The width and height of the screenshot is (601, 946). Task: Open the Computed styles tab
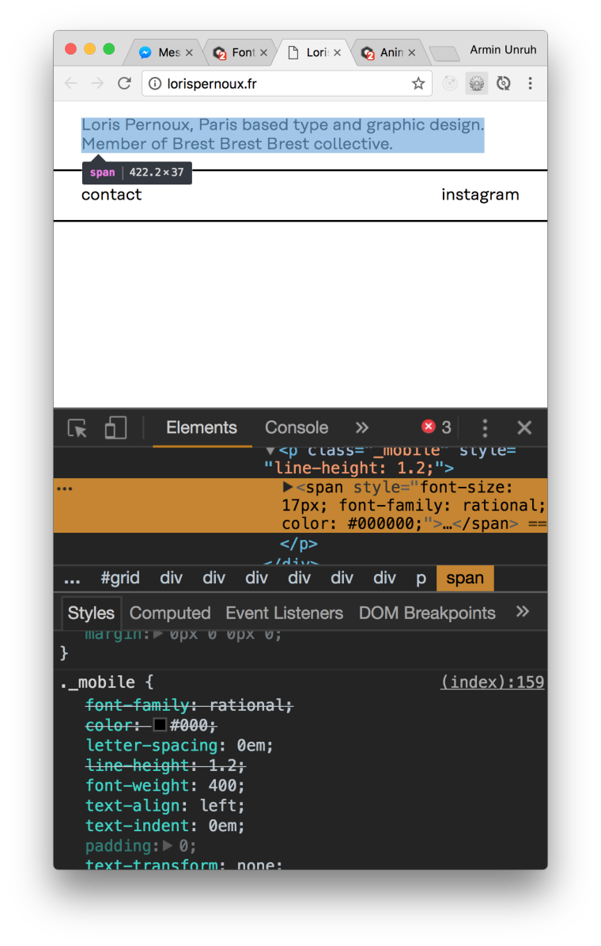(170, 613)
